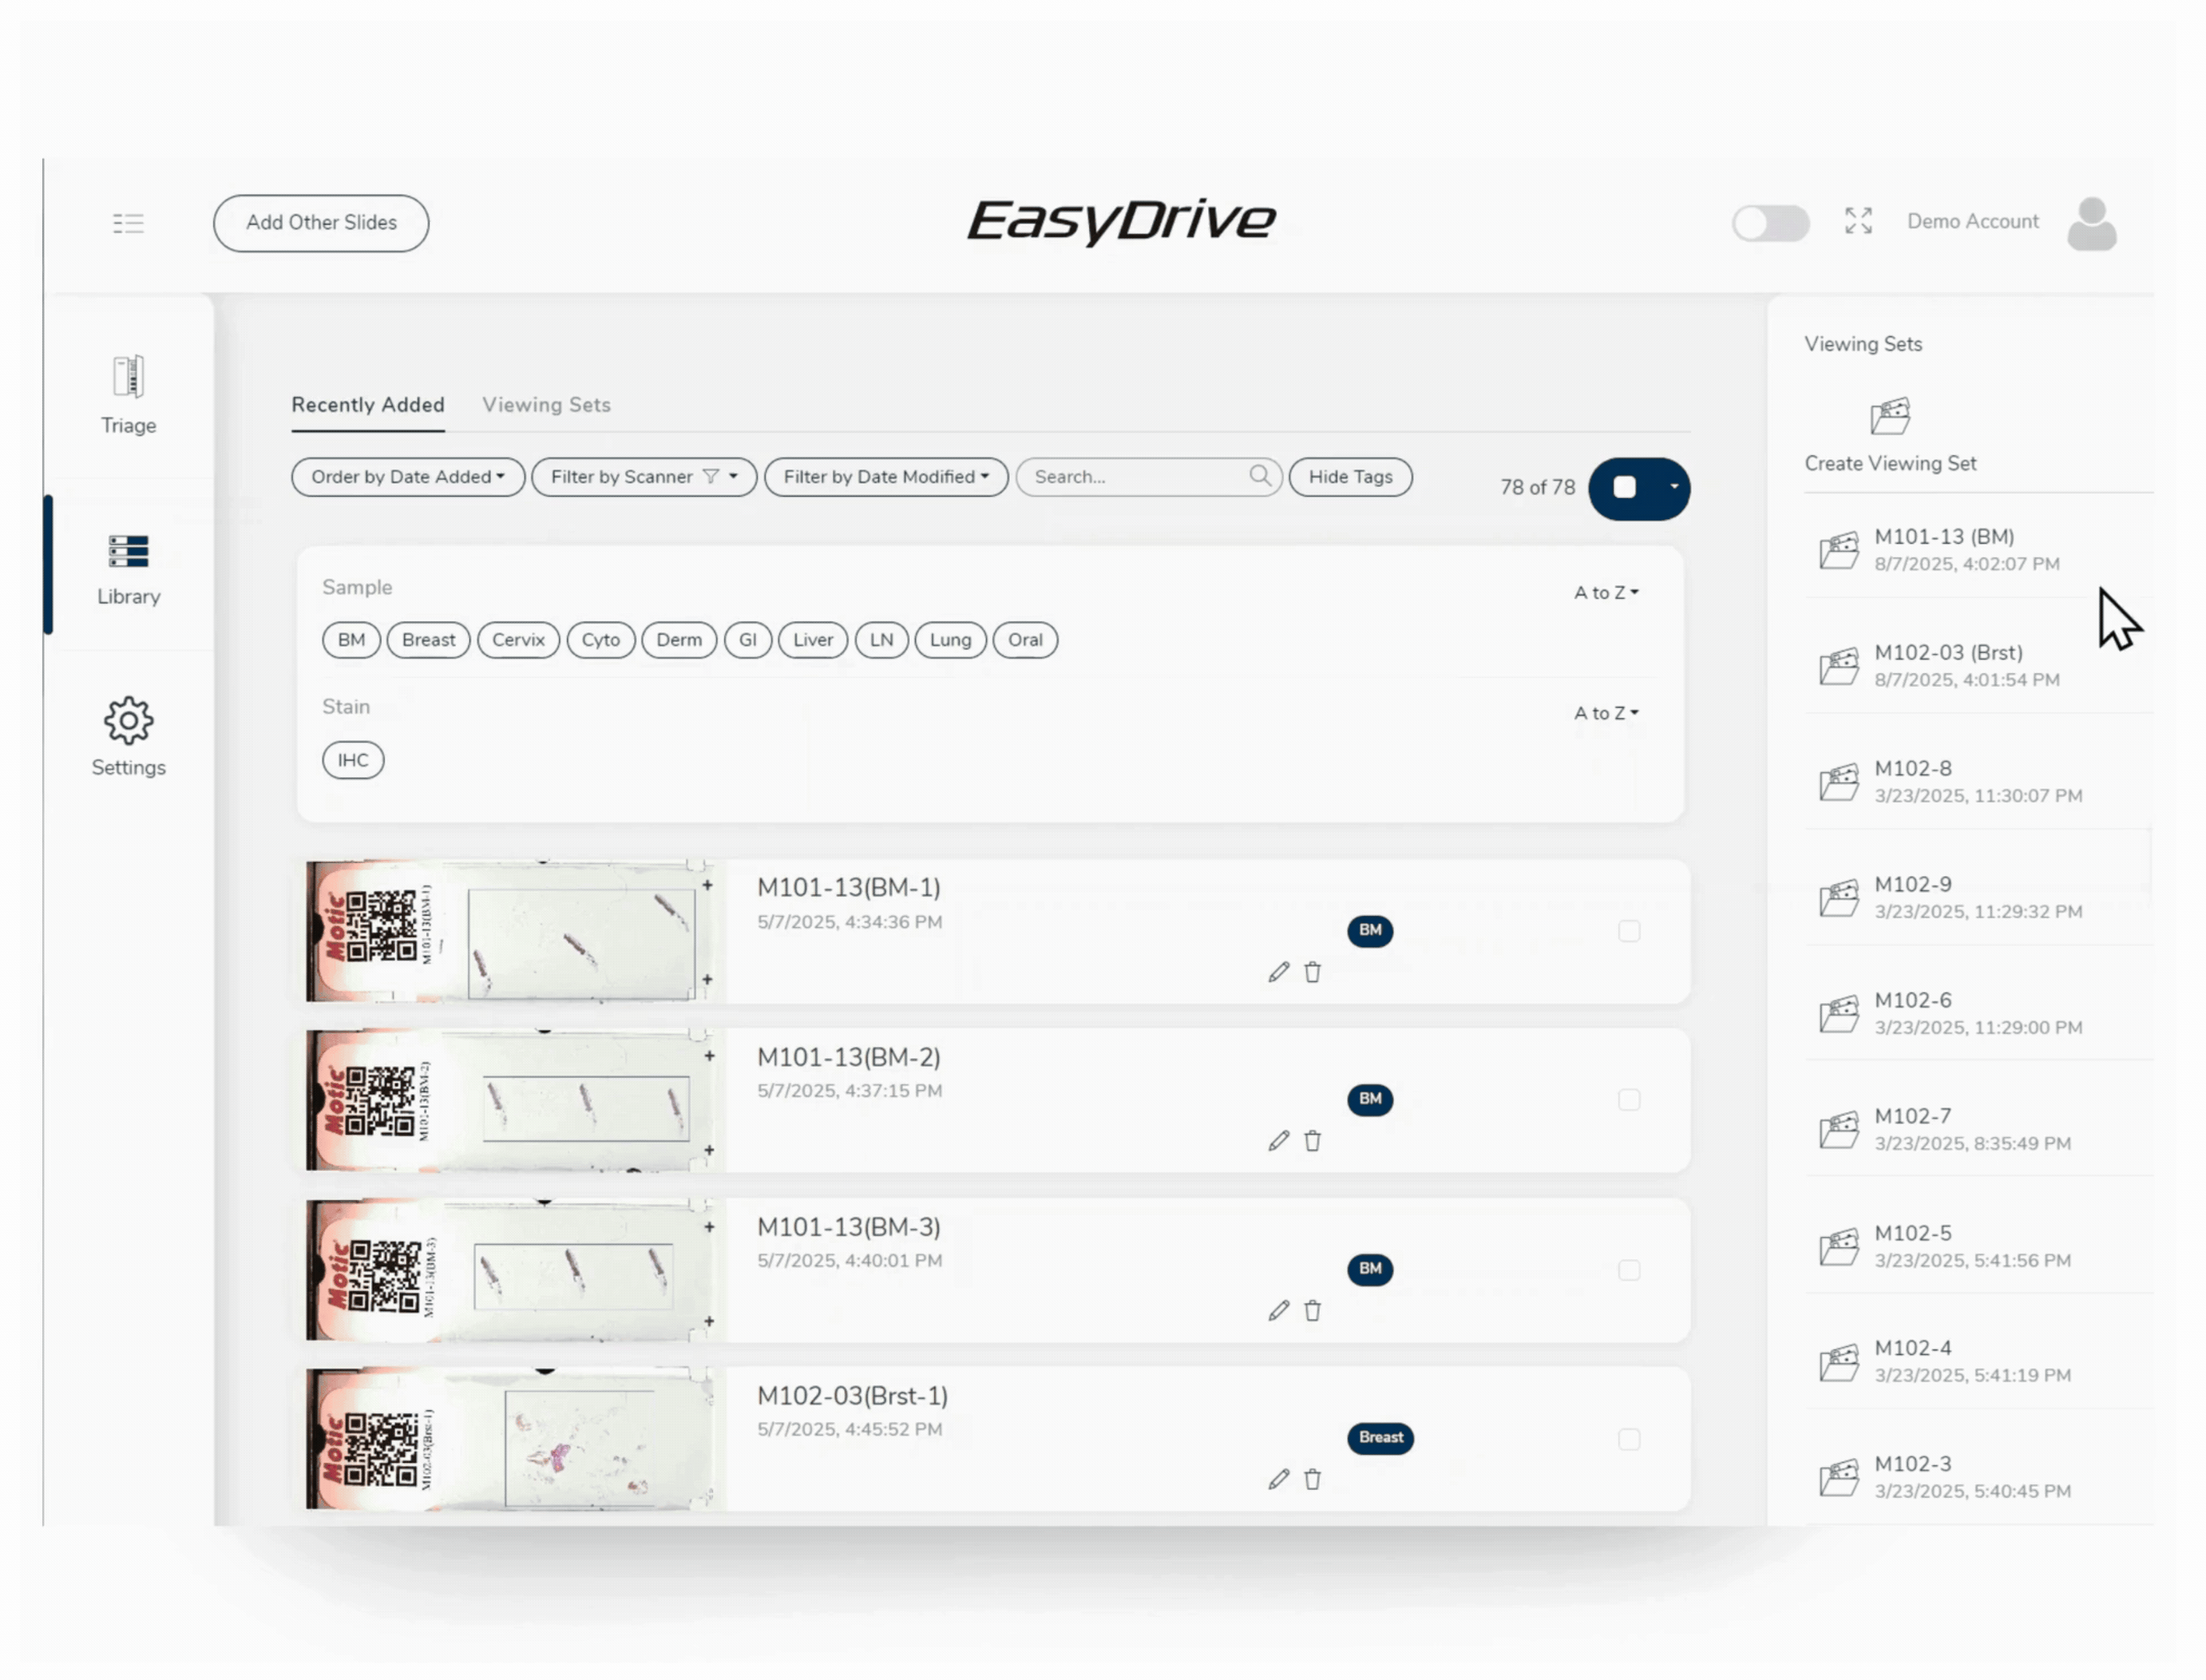Switch to Viewing Sets tab
This screenshot has height=1680, width=2206.
[546, 405]
